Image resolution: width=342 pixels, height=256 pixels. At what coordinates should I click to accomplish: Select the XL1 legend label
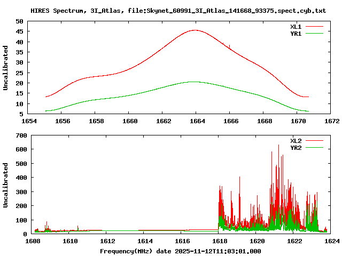pos(296,26)
